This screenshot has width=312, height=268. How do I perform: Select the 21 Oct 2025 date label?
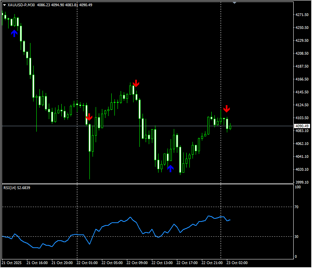coord(12,263)
